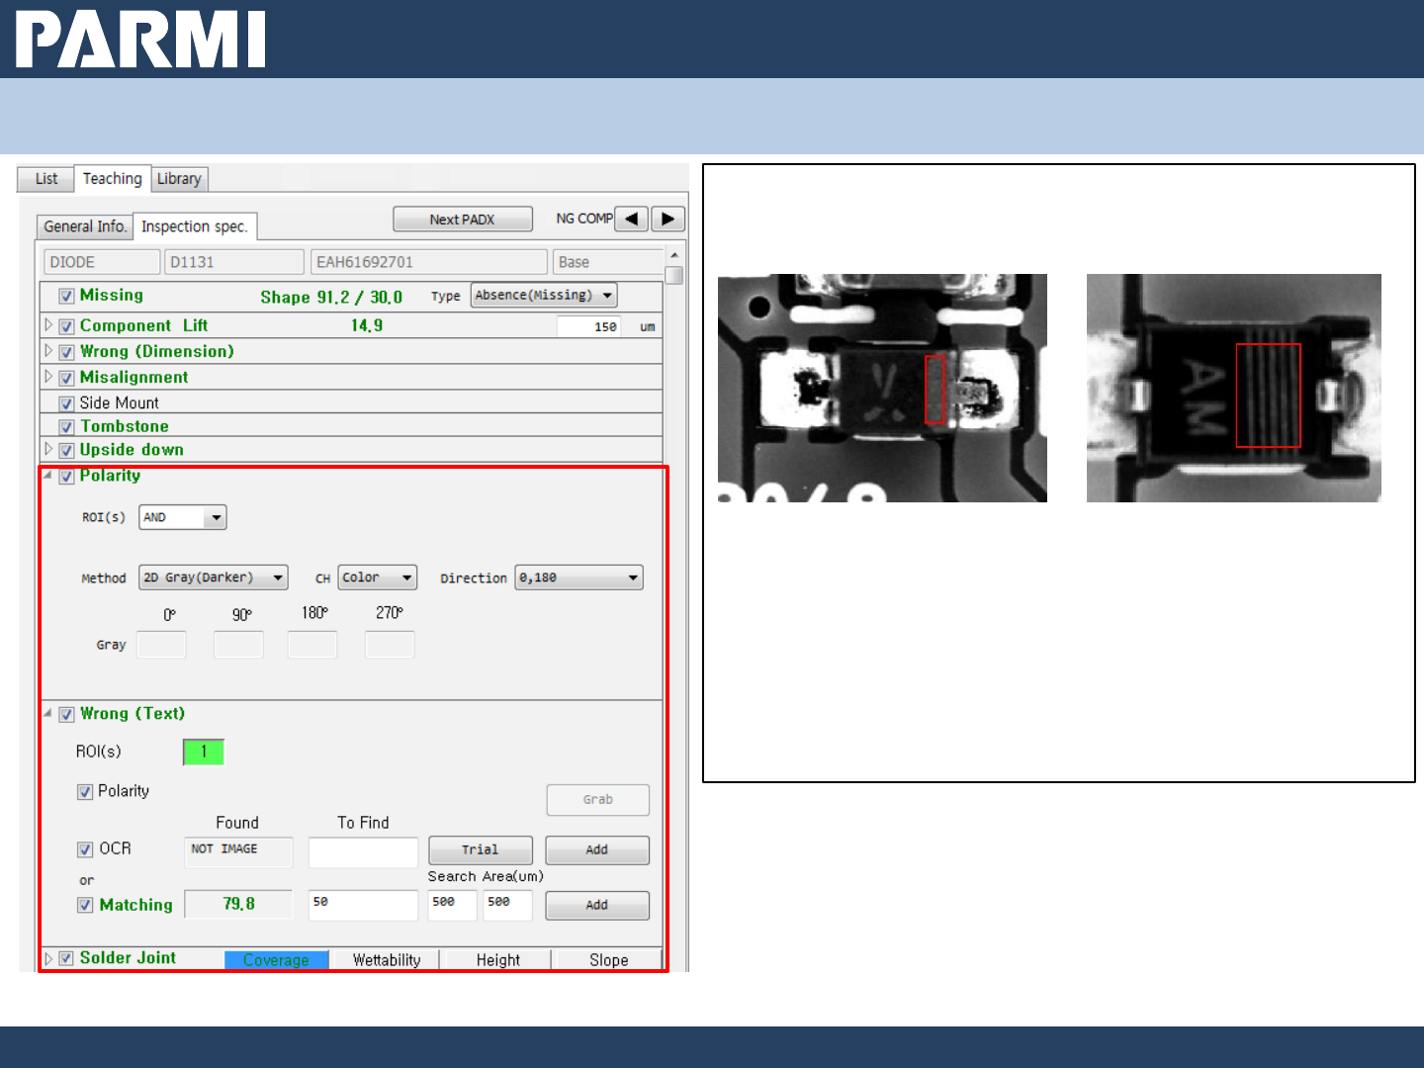Go to previous NG COMP with left arrow

[631, 219]
